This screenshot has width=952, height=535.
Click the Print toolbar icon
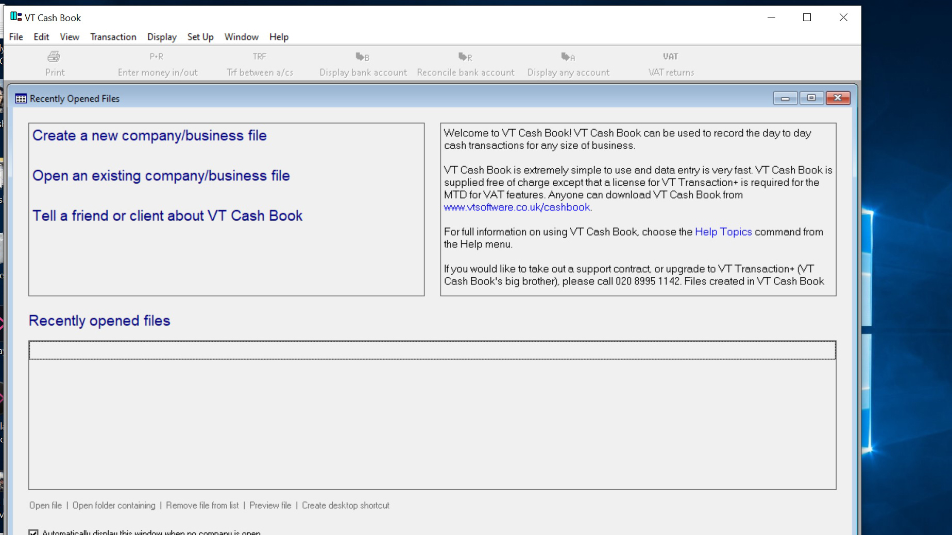54,57
